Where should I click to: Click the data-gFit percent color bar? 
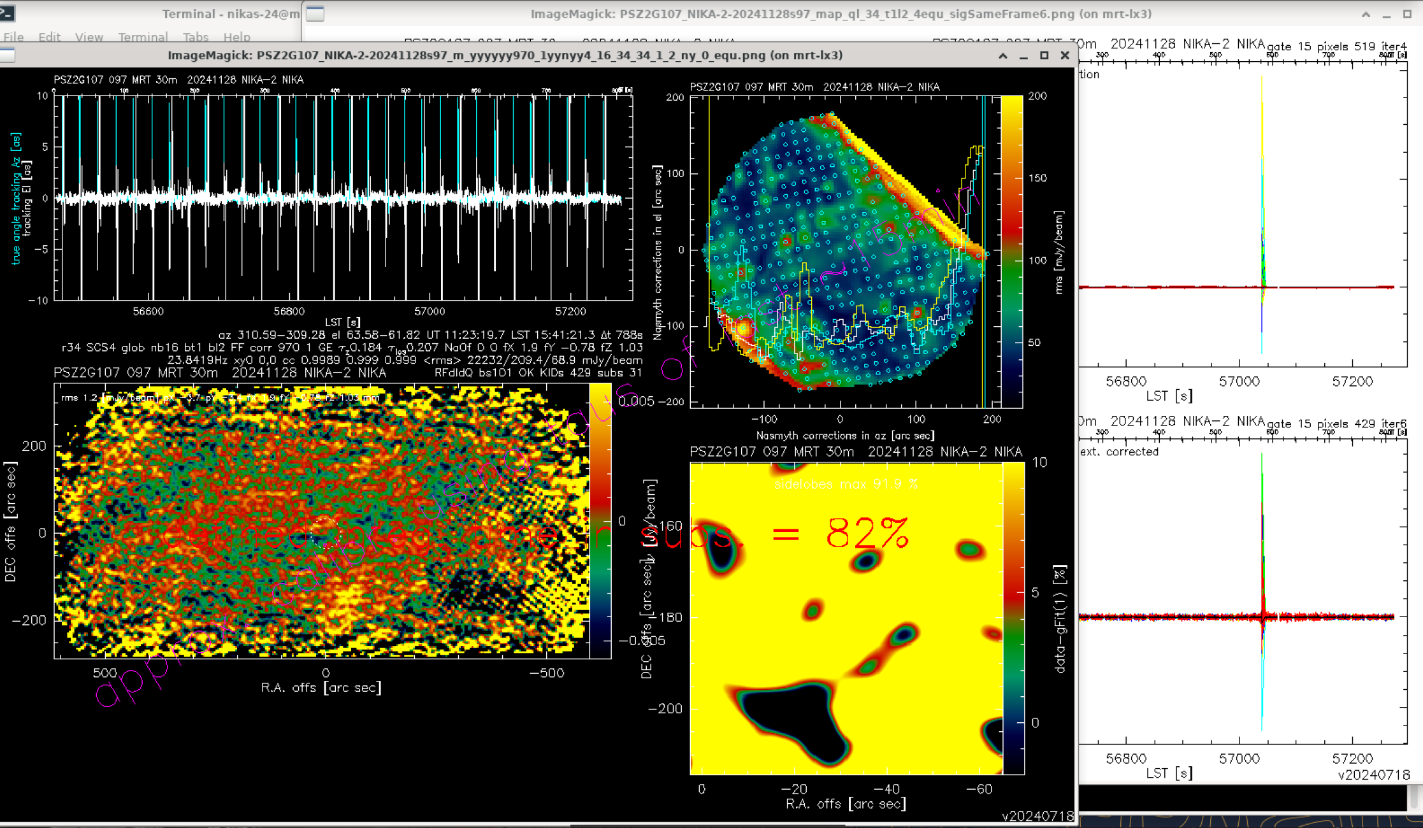click(1013, 618)
